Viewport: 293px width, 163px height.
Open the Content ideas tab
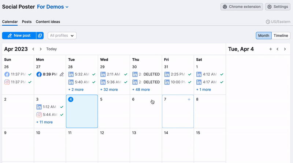pyautogui.click(x=48, y=22)
